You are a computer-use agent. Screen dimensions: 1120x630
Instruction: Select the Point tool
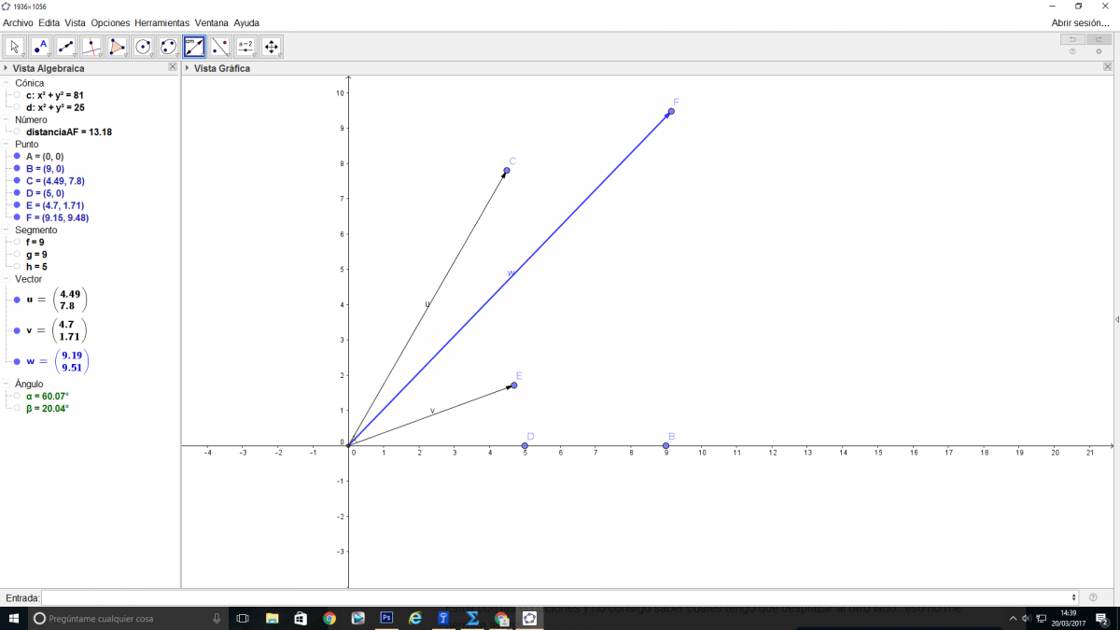click(x=41, y=46)
